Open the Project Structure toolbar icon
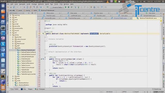The height and width of the screenshot is (93, 165). [94, 7]
